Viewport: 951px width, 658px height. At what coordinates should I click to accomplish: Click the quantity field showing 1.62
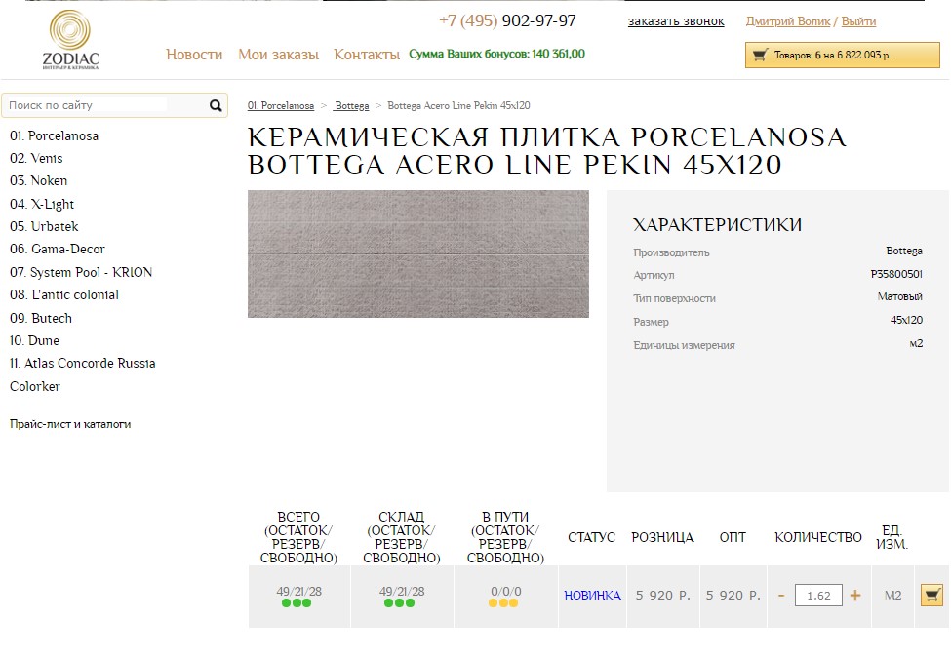coord(818,595)
